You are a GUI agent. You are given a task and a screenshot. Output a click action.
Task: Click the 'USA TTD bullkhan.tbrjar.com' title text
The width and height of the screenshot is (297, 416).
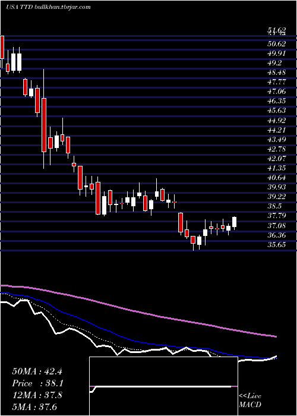click(49, 7)
